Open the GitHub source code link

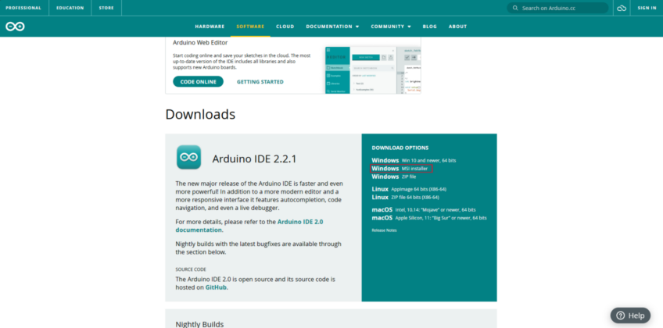pos(216,287)
